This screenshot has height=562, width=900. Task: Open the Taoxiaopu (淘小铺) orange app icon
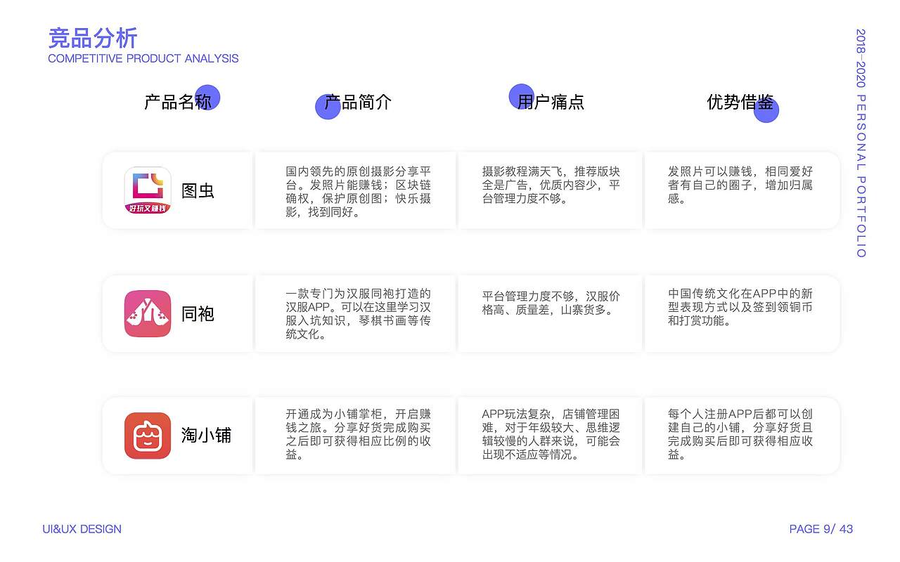146,436
